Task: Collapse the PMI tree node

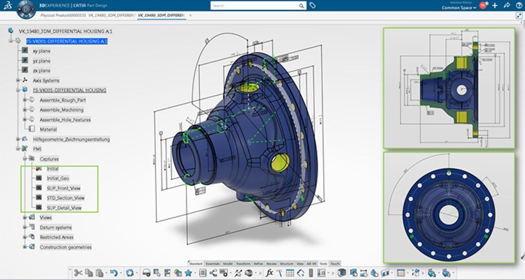Action: (x=18, y=149)
